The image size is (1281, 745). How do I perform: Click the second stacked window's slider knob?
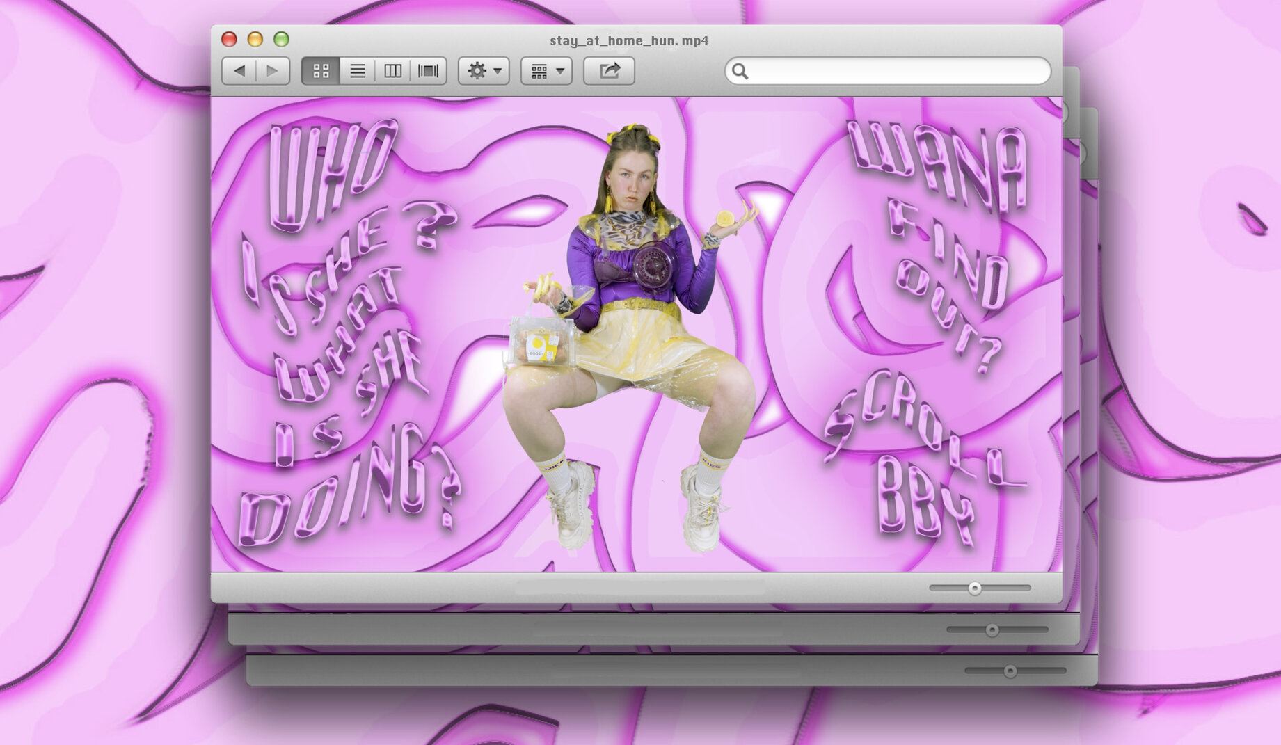point(992,630)
